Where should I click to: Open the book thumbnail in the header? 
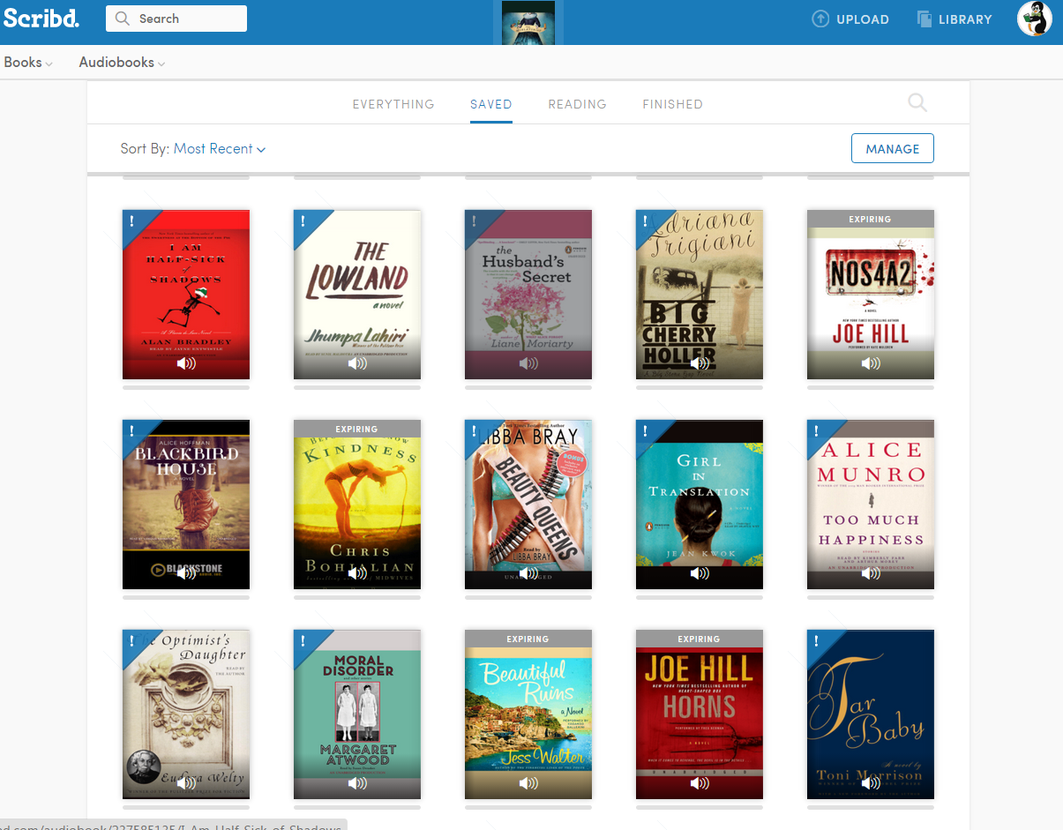[528, 22]
